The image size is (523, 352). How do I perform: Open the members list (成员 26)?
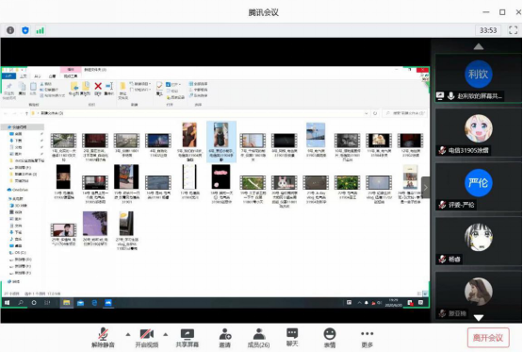pyautogui.click(x=258, y=338)
